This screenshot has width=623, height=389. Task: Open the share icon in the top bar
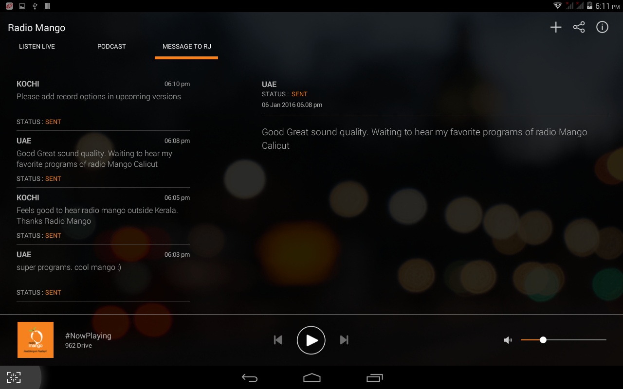pos(579,27)
